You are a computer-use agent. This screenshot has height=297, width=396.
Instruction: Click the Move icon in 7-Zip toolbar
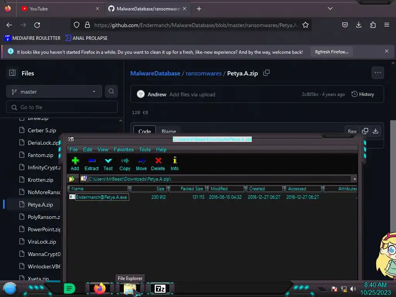[x=142, y=160]
